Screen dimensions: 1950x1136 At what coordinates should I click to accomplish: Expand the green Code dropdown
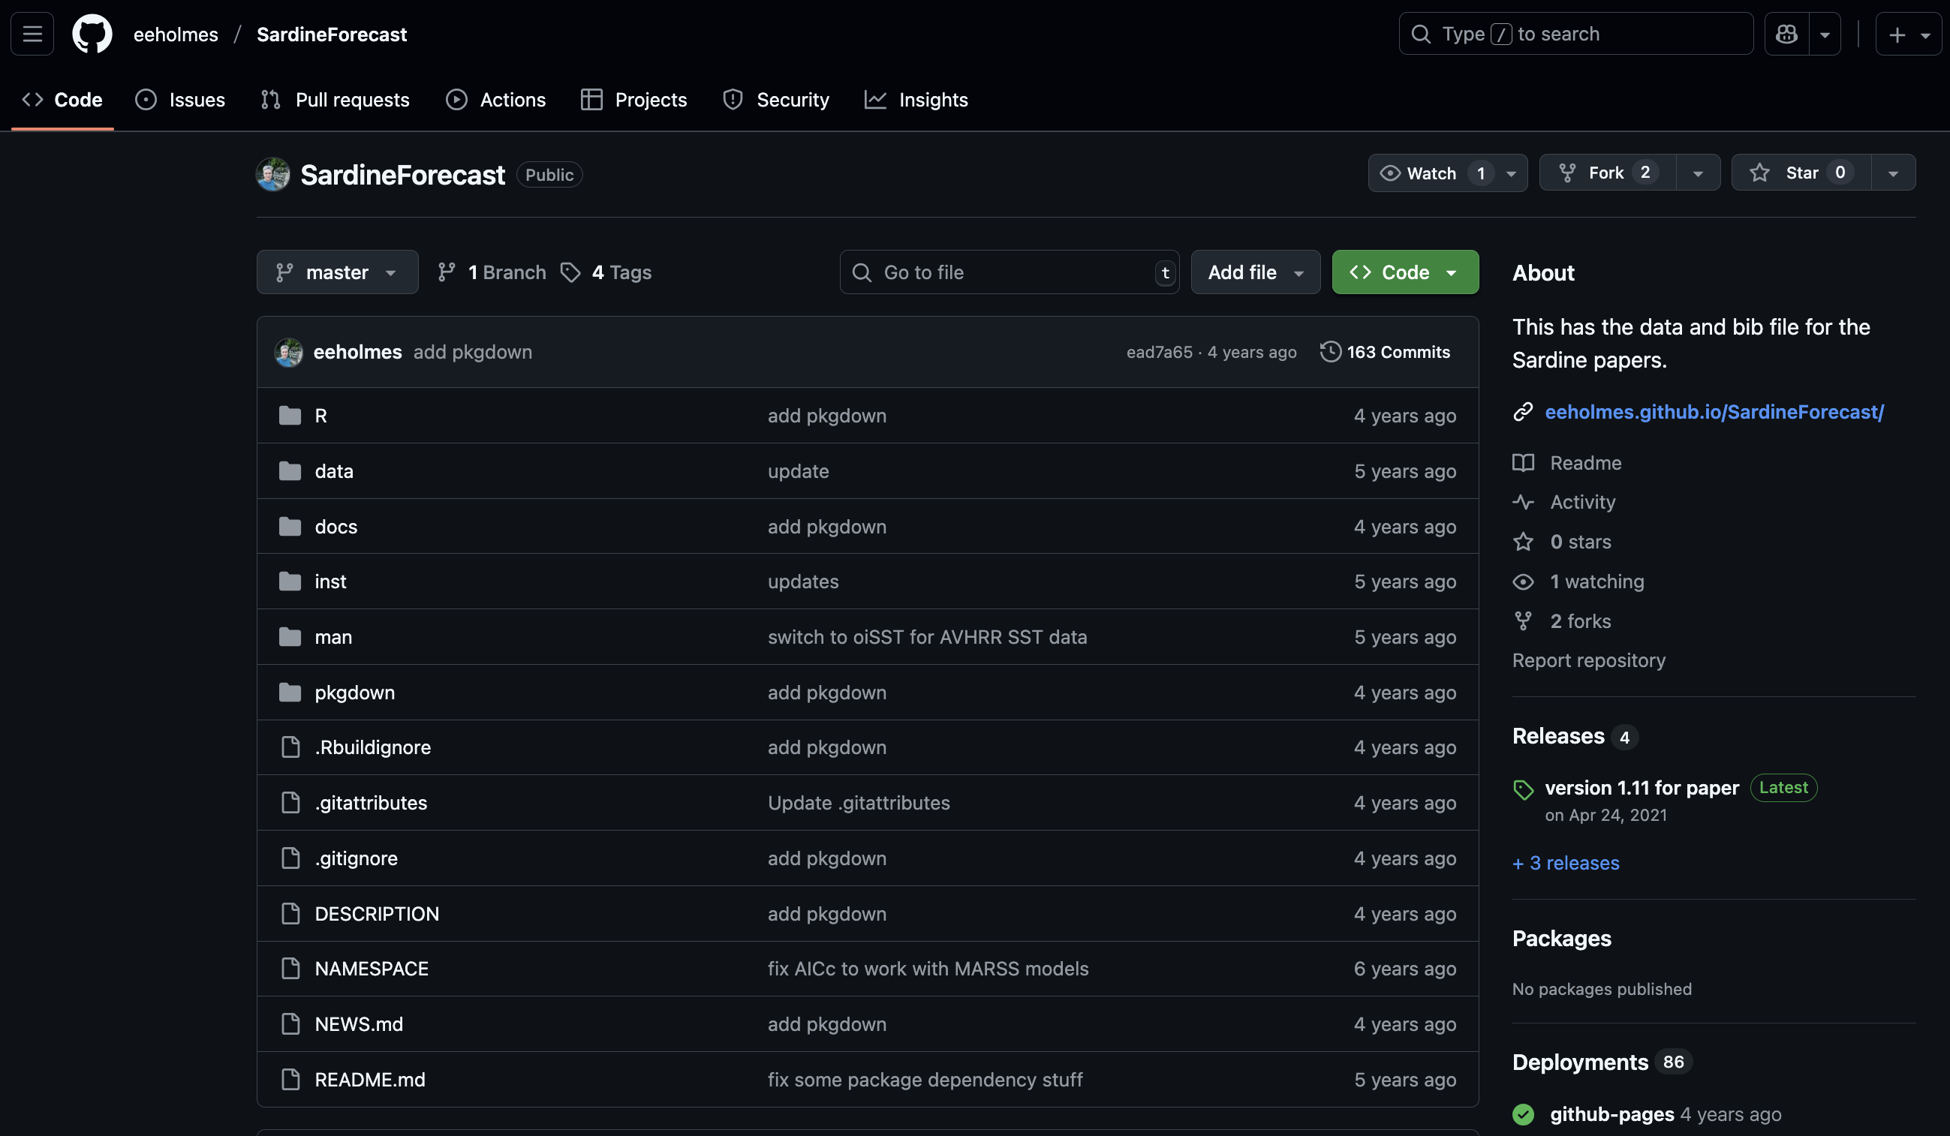pyautogui.click(x=1404, y=272)
